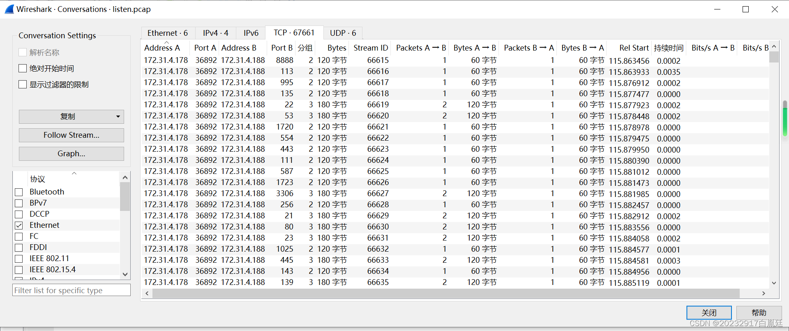Click the conversation table scroll down arrow
Image resolution: width=789 pixels, height=331 pixels.
coord(774,283)
